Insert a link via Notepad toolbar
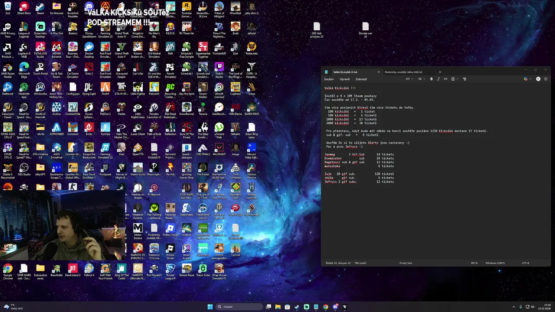Image resolution: width=555 pixels, height=312 pixels. (x=445, y=79)
